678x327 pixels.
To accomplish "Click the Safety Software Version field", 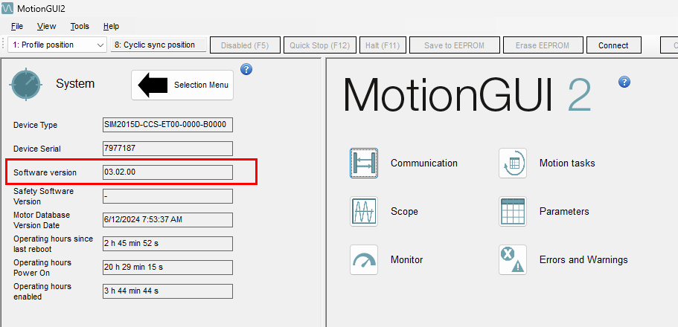I will 167,196.
